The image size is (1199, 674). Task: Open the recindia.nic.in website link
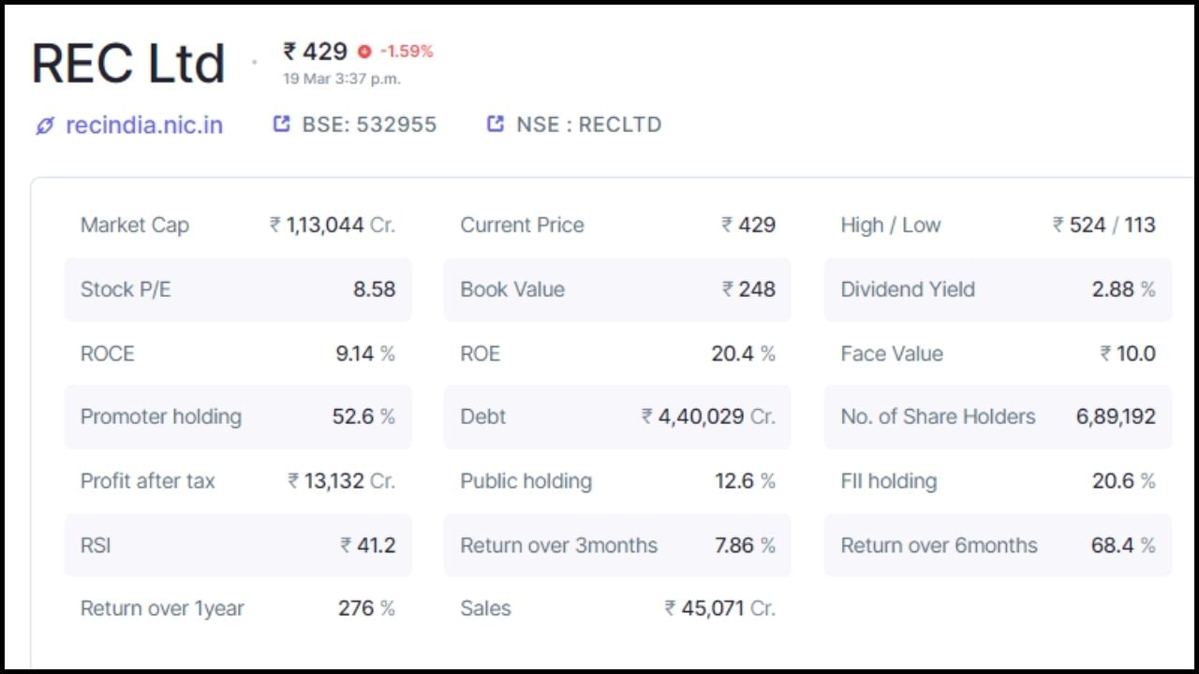tap(143, 125)
